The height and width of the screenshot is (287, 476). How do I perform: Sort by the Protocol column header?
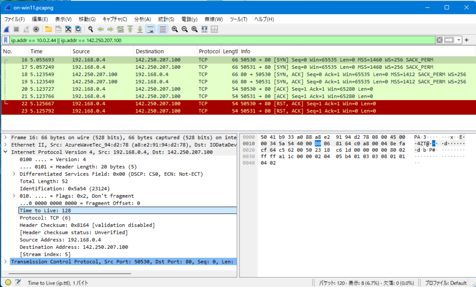[x=209, y=51]
